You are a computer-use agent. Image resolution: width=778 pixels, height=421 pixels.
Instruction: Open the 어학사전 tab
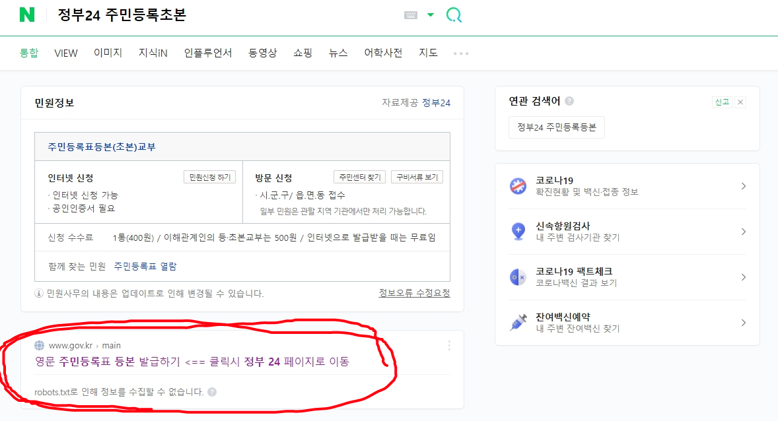pyautogui.click(x=383, y=53)
